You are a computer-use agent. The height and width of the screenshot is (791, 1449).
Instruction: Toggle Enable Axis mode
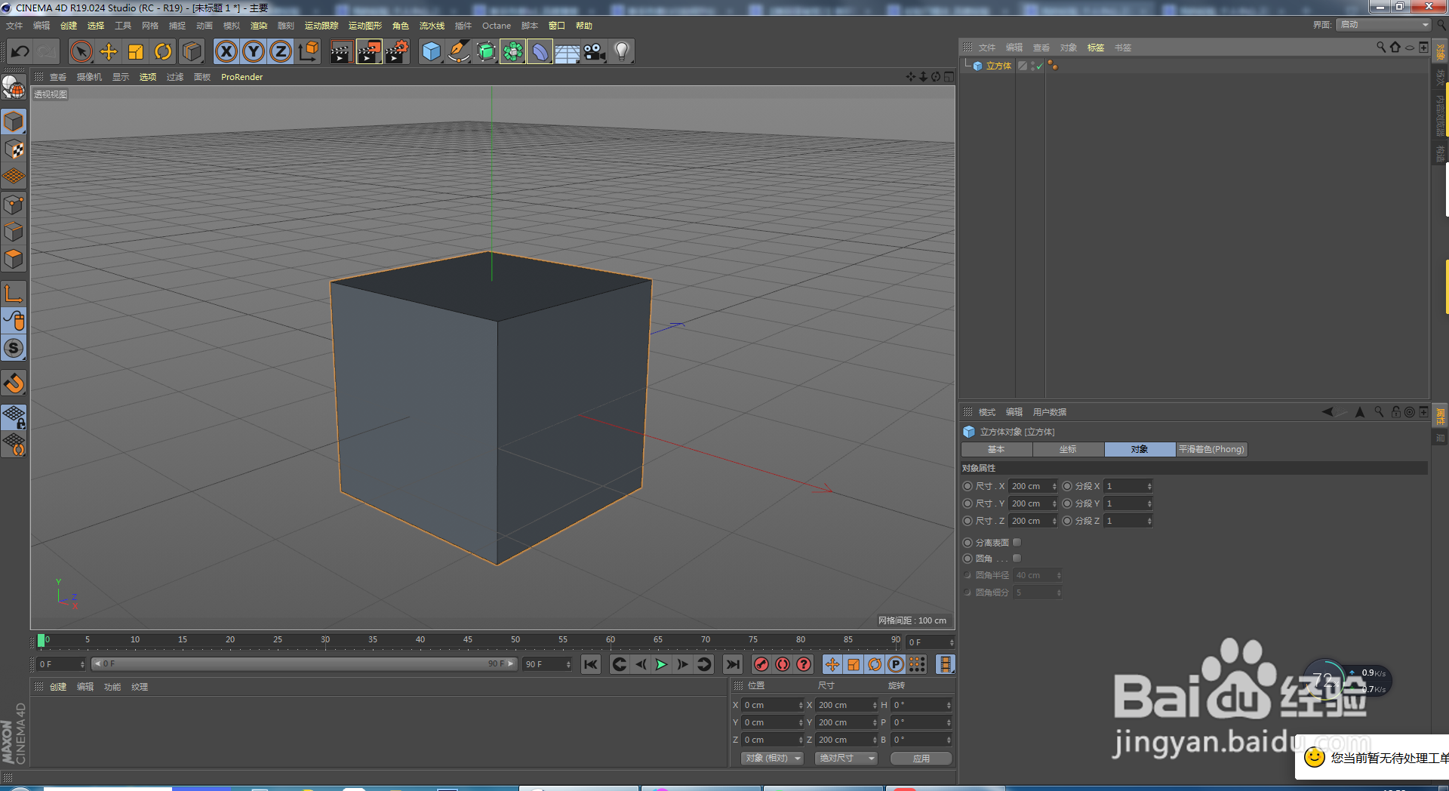click(14, 294)
